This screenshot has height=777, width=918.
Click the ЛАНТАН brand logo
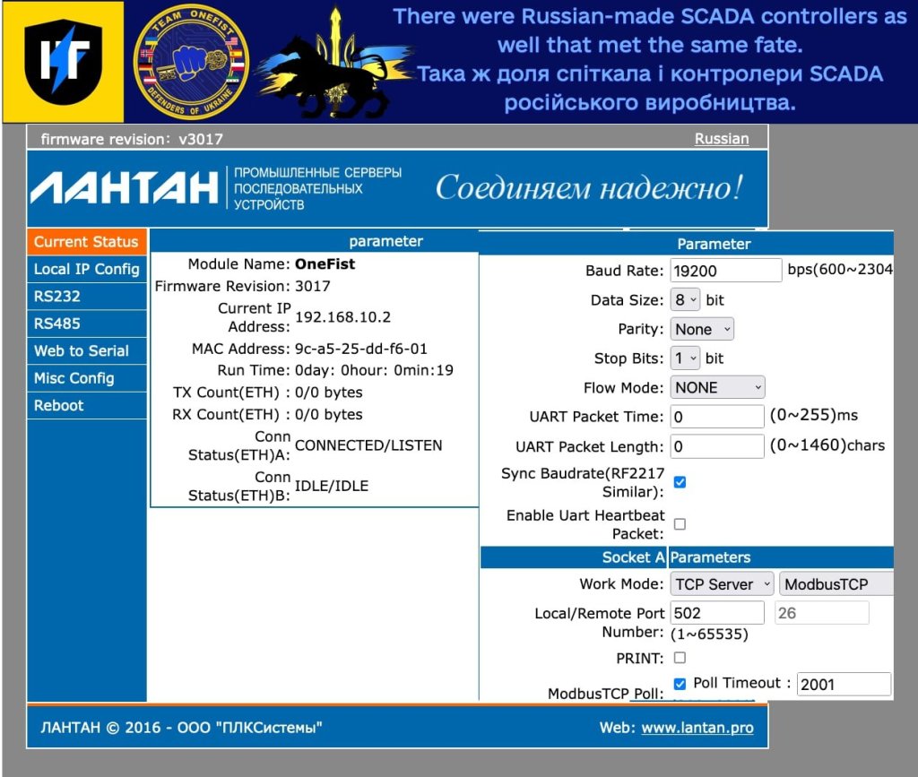[125, 187]
